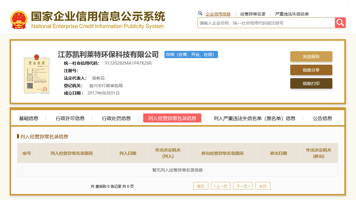Select the 经营异常名录 search category
356x200 pixels.
coord(253,14)
